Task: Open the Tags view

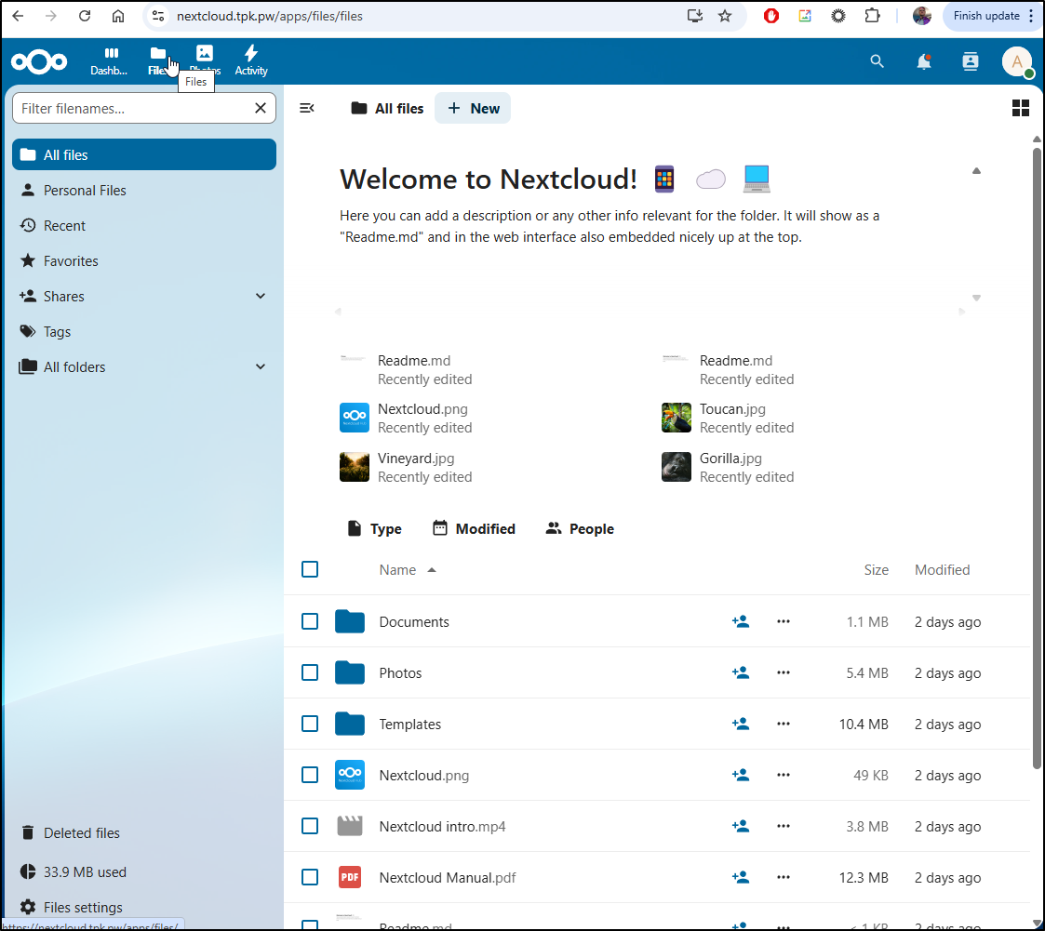Action: point(144,332)
